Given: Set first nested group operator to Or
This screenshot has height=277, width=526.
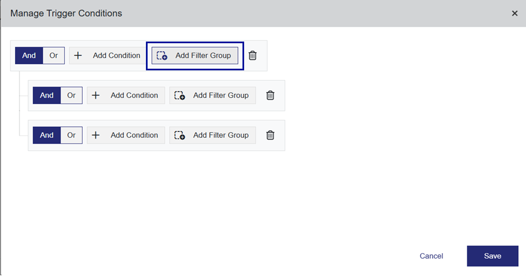Looking at the screenshot, I should (x=72, y=95).
